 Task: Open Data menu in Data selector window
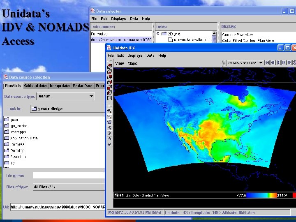(x=134, y=18)
